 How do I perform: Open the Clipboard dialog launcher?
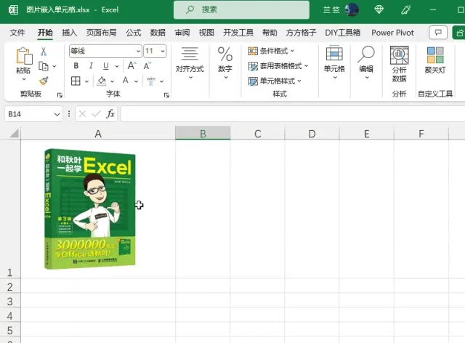60,95
